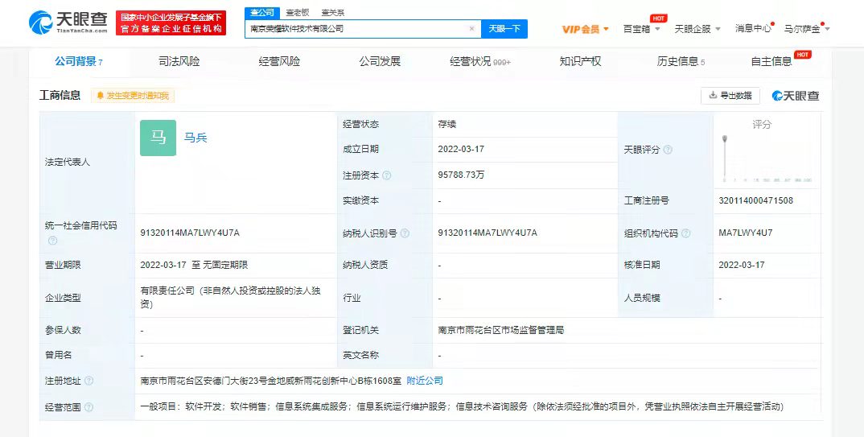Expand the VIP会员 dropdown
The height and width of the screenshot is (437, 864).
coord(585,29)
